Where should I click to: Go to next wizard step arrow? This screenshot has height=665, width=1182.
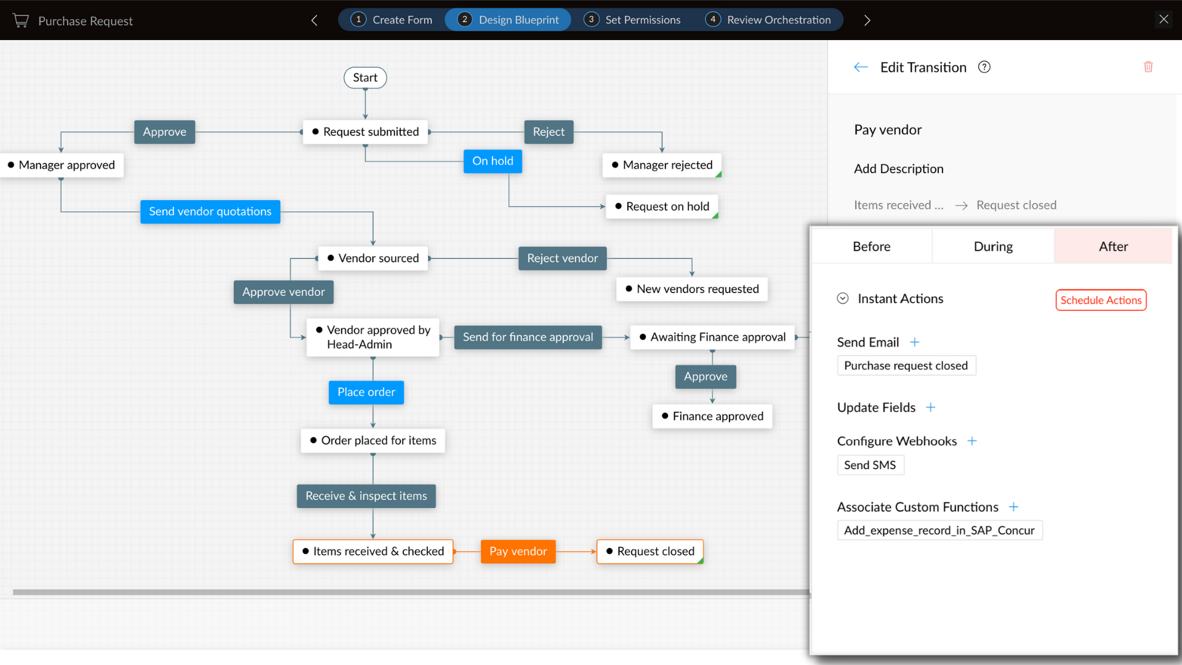click(x=867, y=20)
